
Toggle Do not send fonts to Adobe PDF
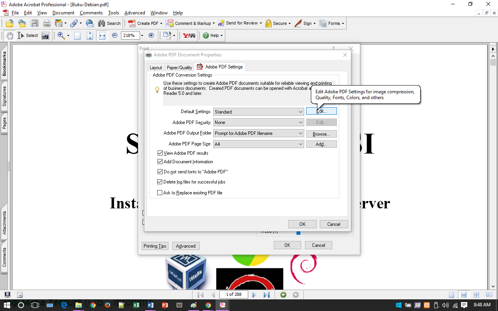tap(160, 172)
